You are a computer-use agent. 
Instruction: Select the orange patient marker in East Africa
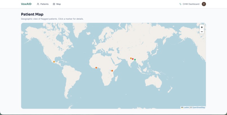tap(112, 71)
